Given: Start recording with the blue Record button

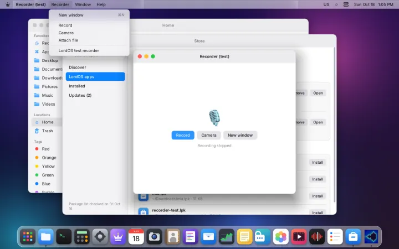Looking at the screenshot, I should point(183,135).
